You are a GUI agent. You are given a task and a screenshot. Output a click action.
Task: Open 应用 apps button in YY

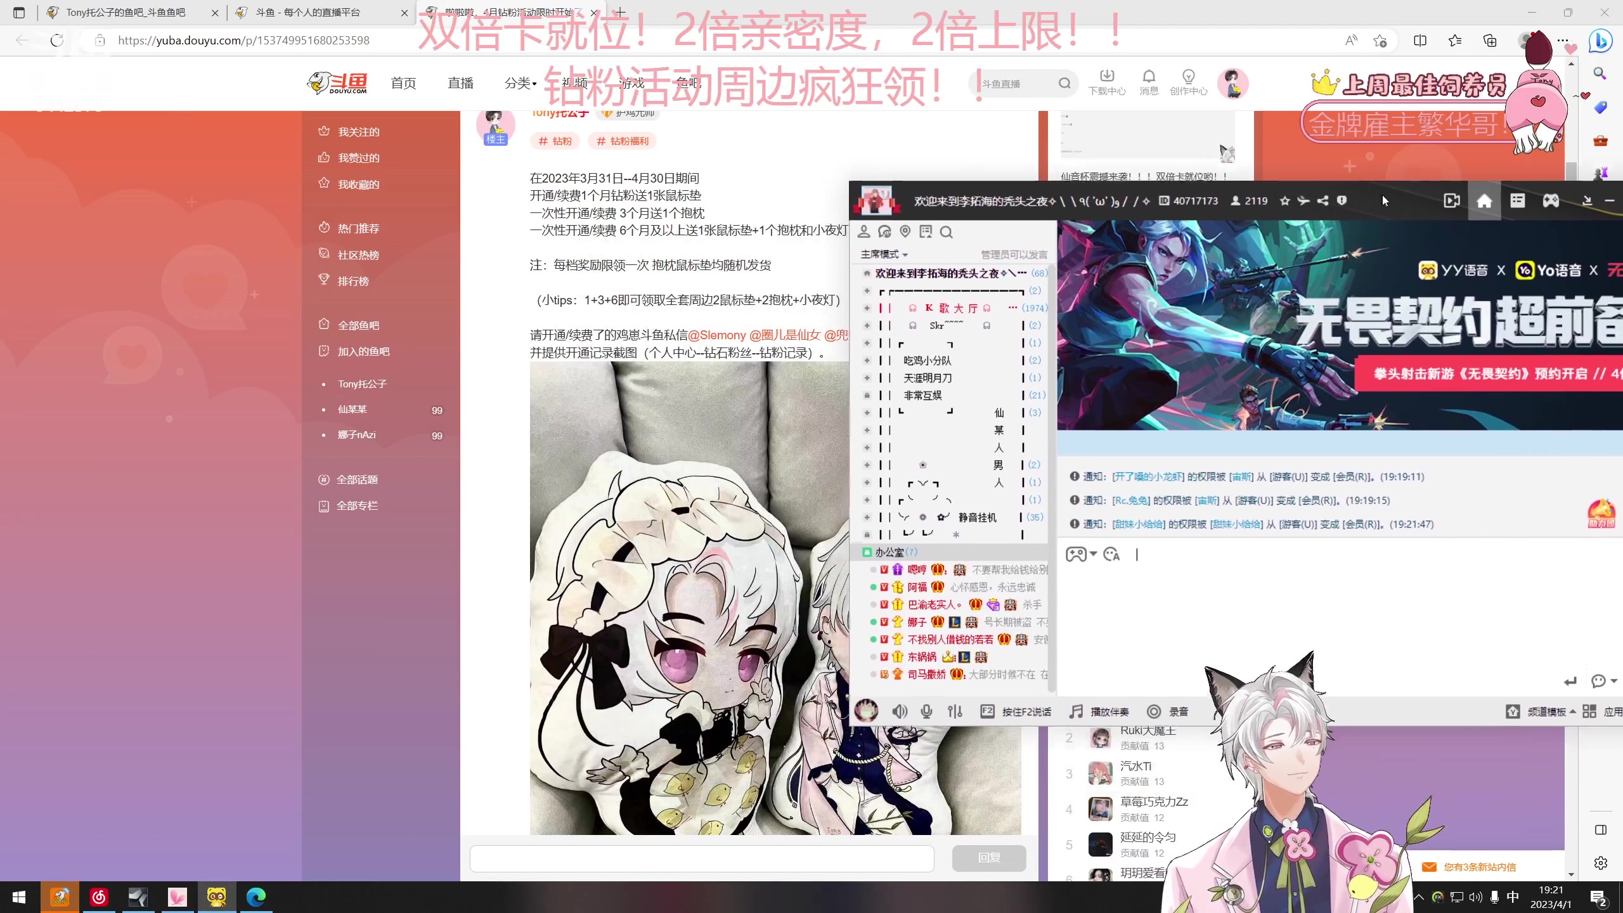[1603, 711]
